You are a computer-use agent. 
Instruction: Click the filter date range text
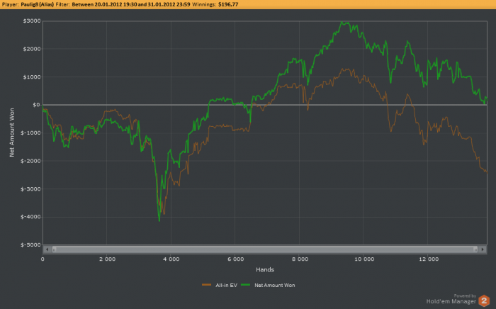click(x=131, y=4)
